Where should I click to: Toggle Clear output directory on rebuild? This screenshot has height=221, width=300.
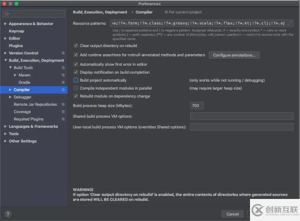coord(76,46)
